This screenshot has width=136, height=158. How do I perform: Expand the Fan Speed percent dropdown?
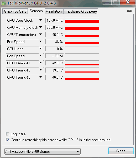point(40,41)
